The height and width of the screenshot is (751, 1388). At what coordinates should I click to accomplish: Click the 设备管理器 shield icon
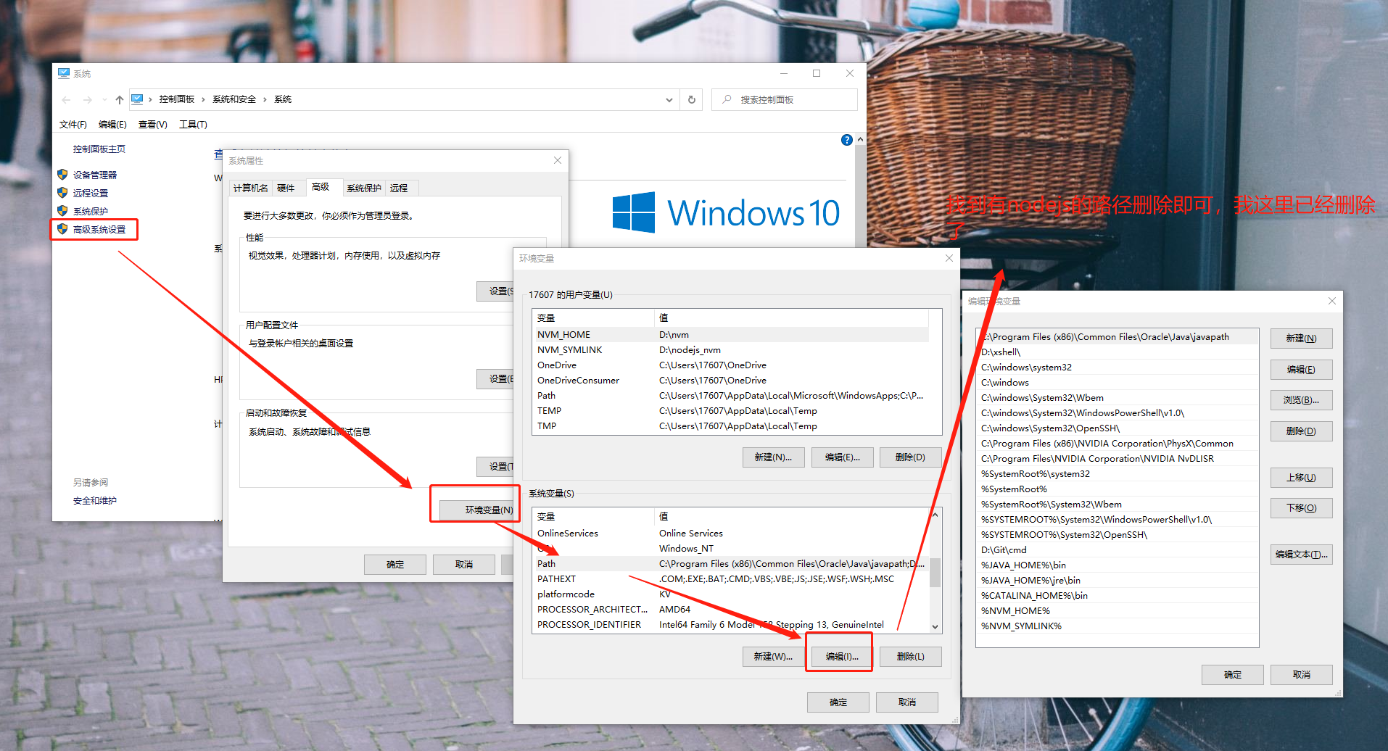click(62, 174)
